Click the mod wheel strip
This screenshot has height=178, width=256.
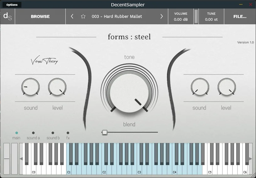click(x=14, y=159)
